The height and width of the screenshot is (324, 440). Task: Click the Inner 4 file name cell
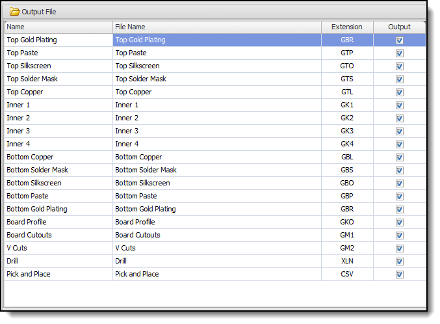coord(217,144)
